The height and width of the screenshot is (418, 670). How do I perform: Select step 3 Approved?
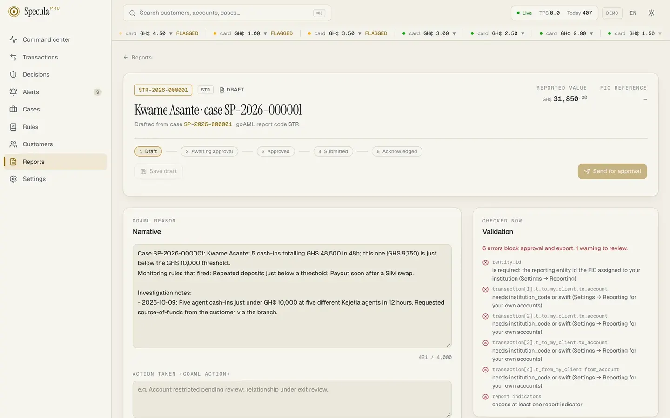coord(275,151)
